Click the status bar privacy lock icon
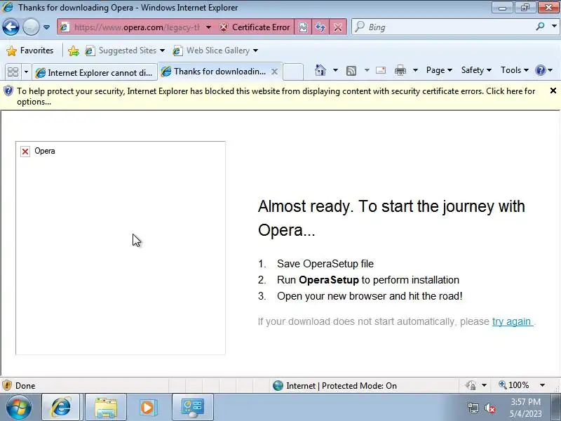 click(x=471, y=385)
